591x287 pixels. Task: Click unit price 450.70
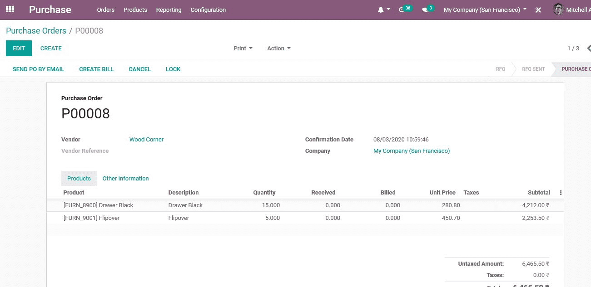coord(451,218)
